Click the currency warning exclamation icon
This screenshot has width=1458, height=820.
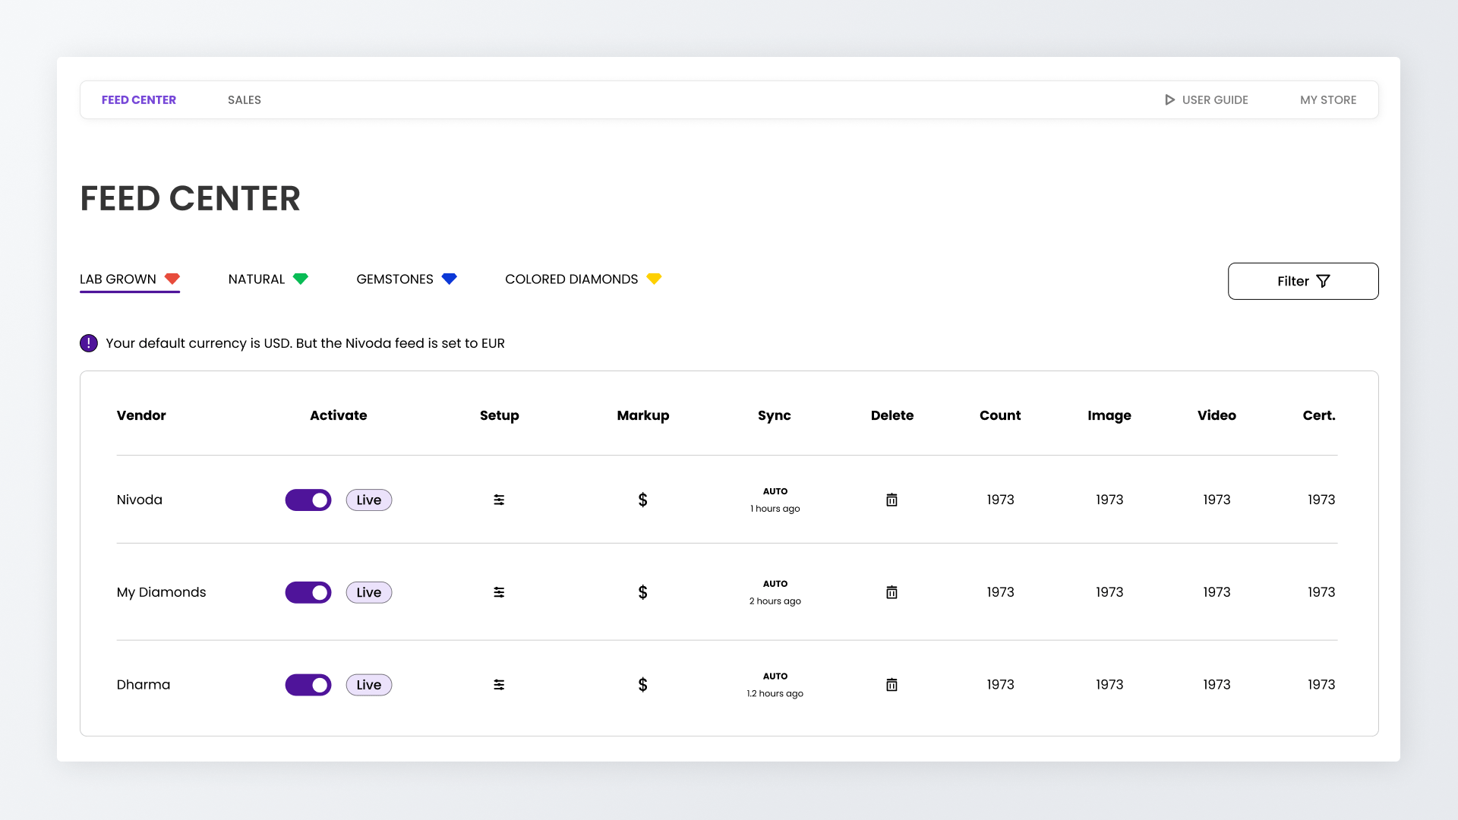(89, 343)
